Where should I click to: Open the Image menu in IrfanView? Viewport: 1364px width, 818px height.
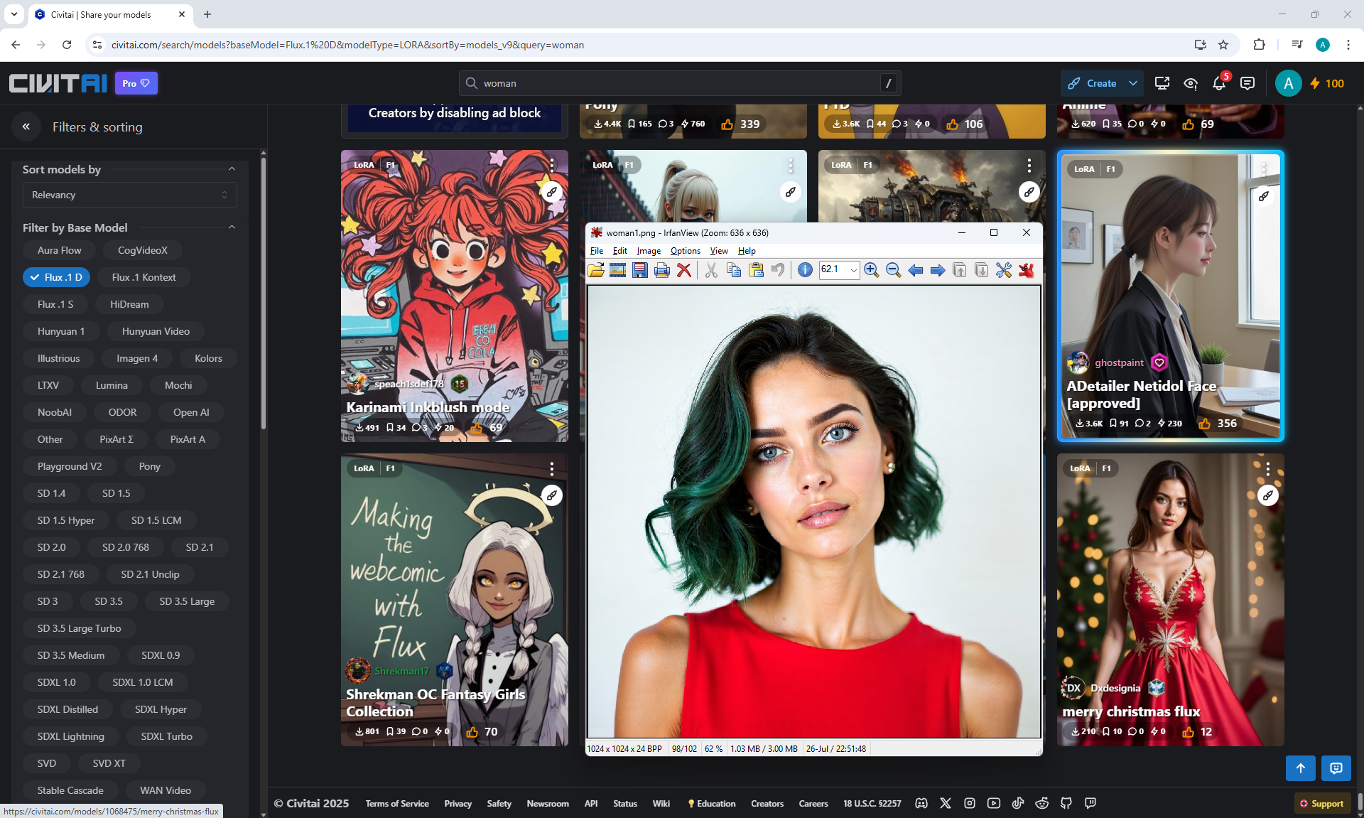pyautogui.click(x=648, y=251)
